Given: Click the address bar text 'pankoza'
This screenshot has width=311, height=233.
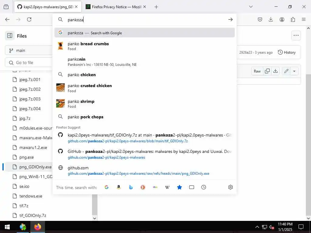Looking at the screenshot, I should [x=75, y=20].
